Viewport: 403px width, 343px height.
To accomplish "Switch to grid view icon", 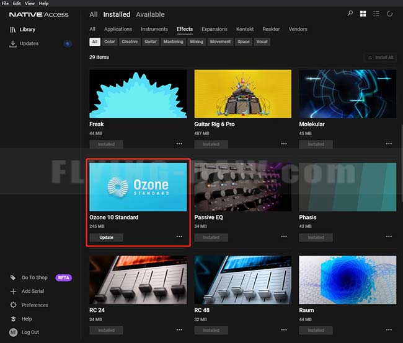I will coord(363,14).
